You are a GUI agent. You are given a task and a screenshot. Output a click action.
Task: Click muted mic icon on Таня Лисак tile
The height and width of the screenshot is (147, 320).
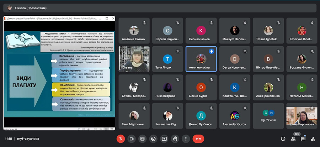(x=178, y=51)
